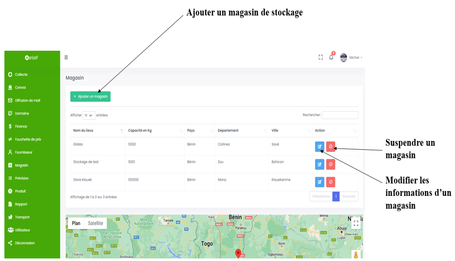Viewport: 455px width, 261px height.
Task: Go to Transport in the sidebar
Action: [x=22, y=217]
